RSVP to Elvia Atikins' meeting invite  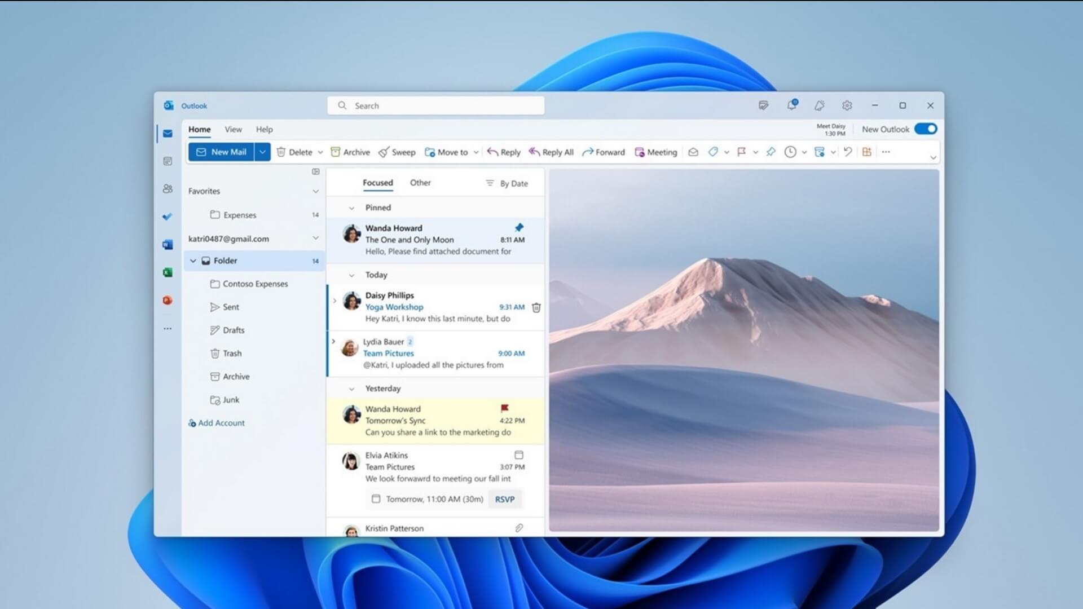504,498
